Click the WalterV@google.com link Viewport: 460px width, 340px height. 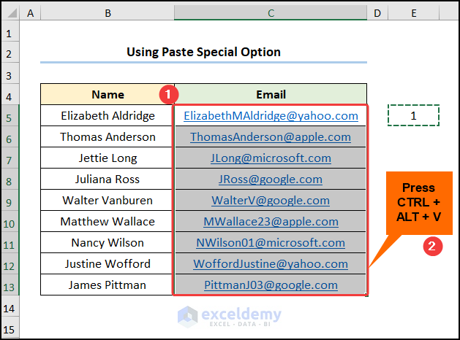pyautogui.click(x=271, y=200)
